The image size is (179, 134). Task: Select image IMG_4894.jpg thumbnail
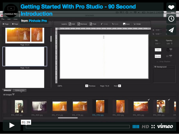[161, 106]
